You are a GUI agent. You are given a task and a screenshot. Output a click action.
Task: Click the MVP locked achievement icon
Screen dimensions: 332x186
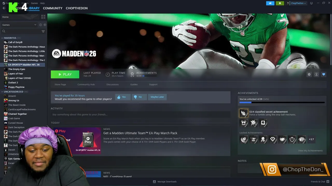tap(302, 139)
